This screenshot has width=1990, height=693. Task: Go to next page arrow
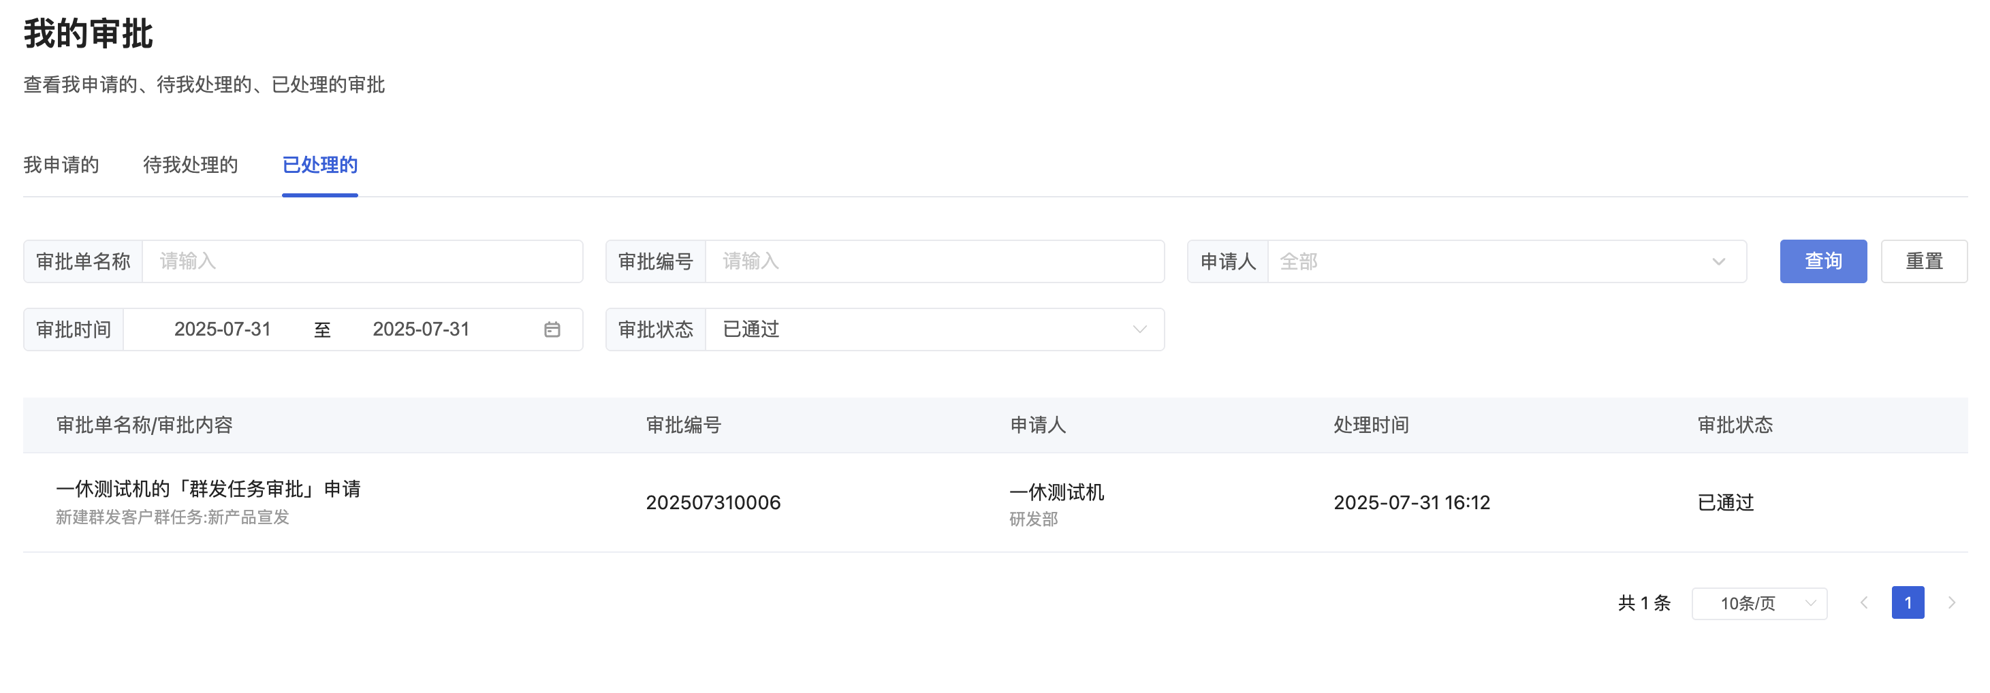point(1951,602)
